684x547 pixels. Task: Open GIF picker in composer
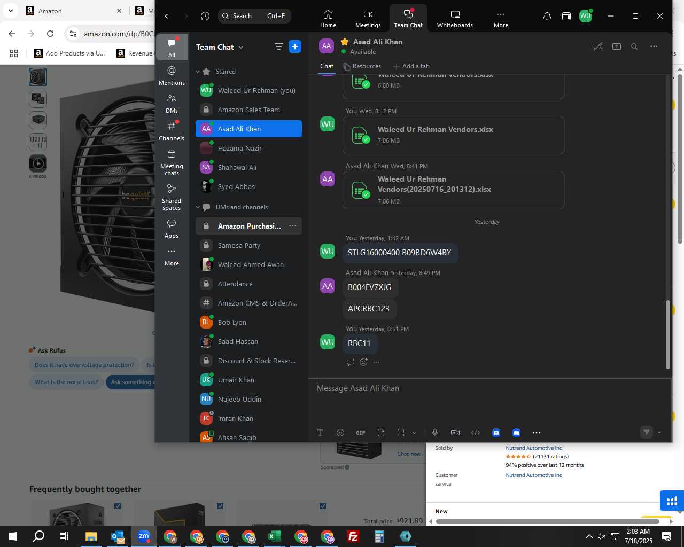tap(361, 433)
